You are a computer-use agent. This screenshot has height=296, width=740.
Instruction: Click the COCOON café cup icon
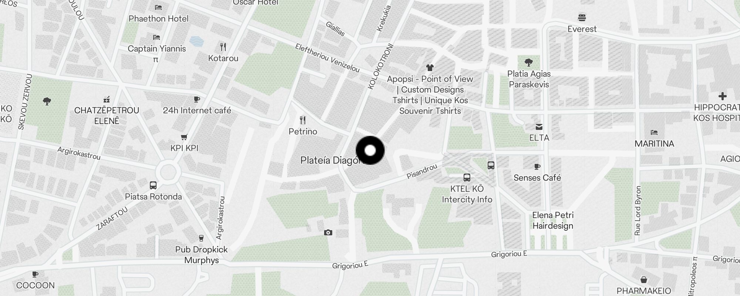pos(35,274)
